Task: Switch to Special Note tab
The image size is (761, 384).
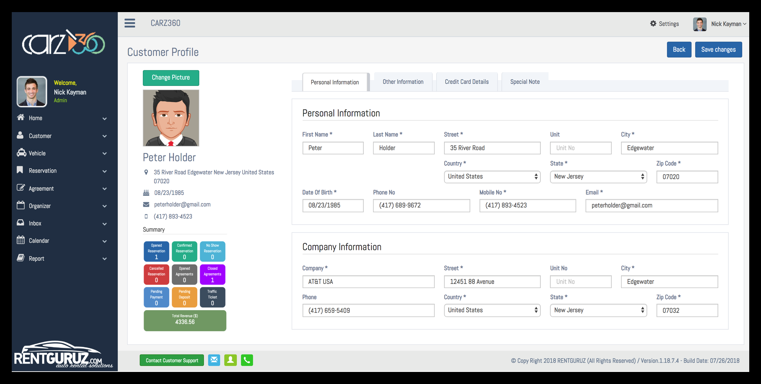Action: pos(525,82)
